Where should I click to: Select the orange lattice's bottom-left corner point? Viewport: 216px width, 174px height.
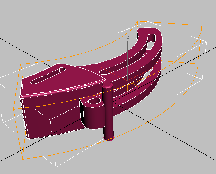pos(23,159)
